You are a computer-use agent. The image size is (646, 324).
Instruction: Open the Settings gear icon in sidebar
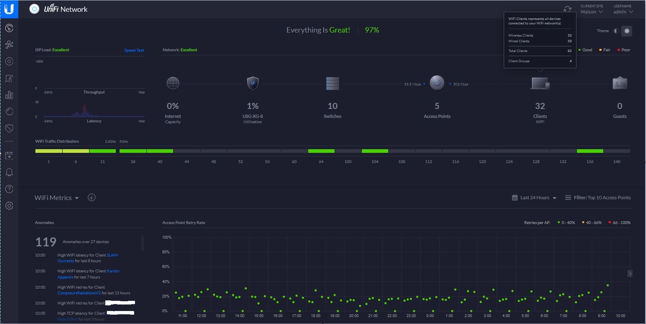[x=9, y=206]
